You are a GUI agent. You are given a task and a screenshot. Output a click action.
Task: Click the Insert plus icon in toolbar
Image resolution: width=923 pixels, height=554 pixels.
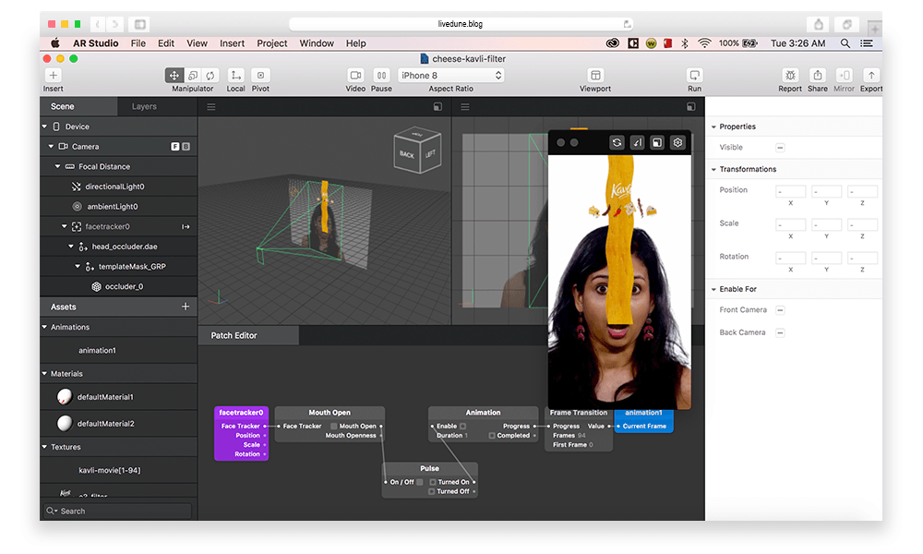pyautogui.click(x=53, y=76)
